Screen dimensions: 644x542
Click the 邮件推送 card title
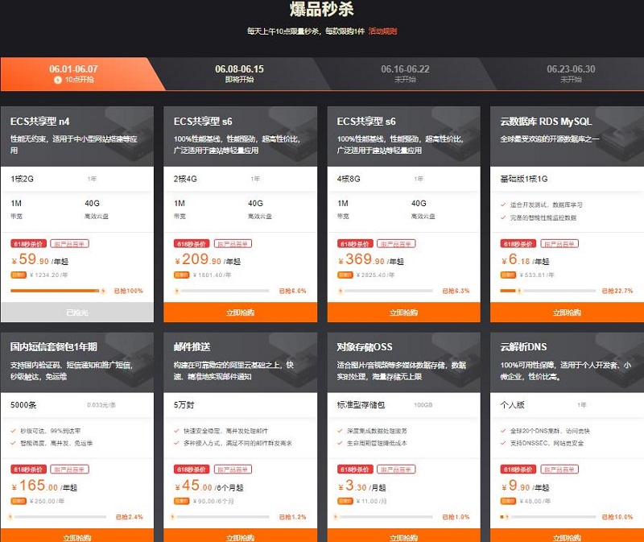point(192,347)
